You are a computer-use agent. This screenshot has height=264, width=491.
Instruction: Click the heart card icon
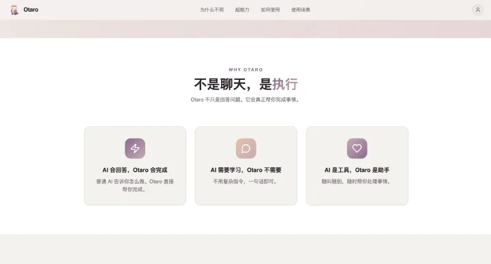(x=357, y=149)
